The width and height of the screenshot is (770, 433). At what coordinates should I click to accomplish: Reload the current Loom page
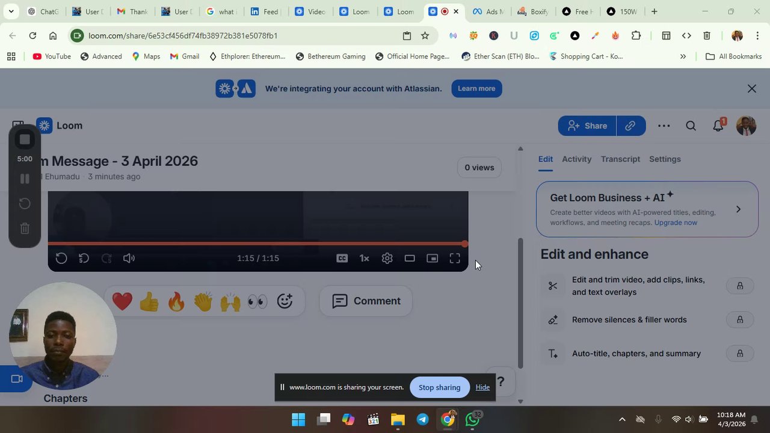point(32,35)
